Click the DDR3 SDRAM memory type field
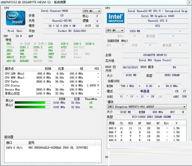Screen dimensions: 192x166 [x=172, y=75]
